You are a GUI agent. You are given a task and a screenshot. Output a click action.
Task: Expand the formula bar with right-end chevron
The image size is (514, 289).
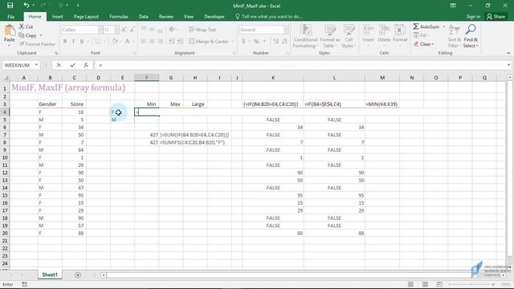point(508,65)
